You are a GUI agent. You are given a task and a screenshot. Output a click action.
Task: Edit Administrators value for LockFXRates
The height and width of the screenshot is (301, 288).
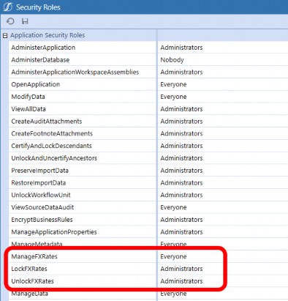click(181, 269)
